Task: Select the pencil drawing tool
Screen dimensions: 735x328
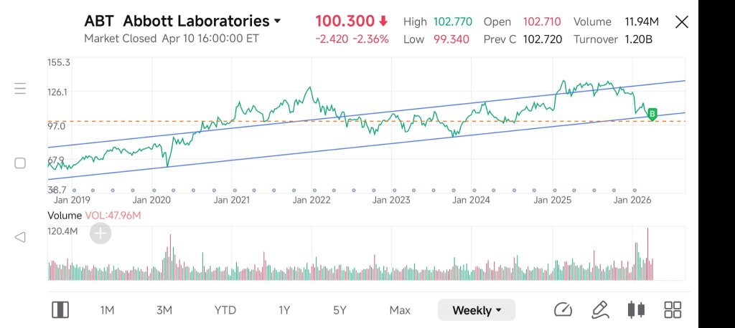Action: [x=599, y=310]
